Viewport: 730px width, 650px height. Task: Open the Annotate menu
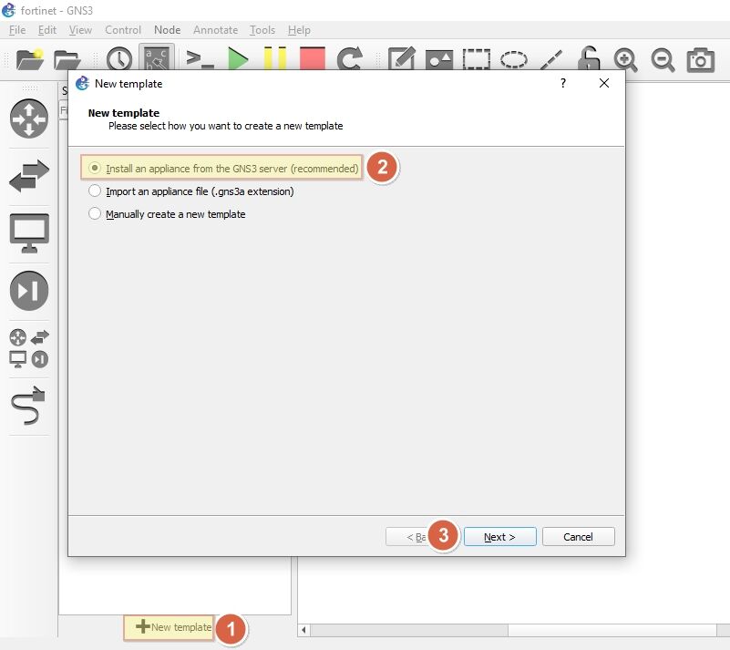point(216,30)
